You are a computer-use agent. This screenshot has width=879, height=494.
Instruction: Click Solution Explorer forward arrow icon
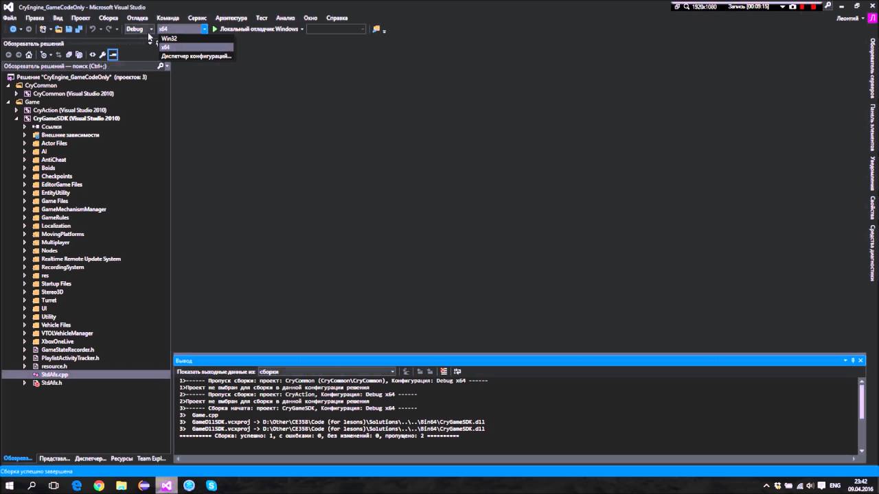pyautogui.click(x=19, y=55)
